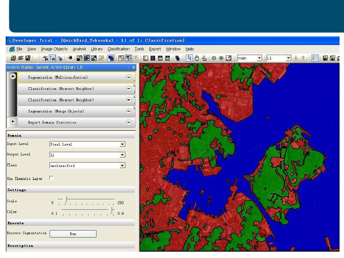Open the main view dropdown
This screenshot has height=258, width=344.
259,58
